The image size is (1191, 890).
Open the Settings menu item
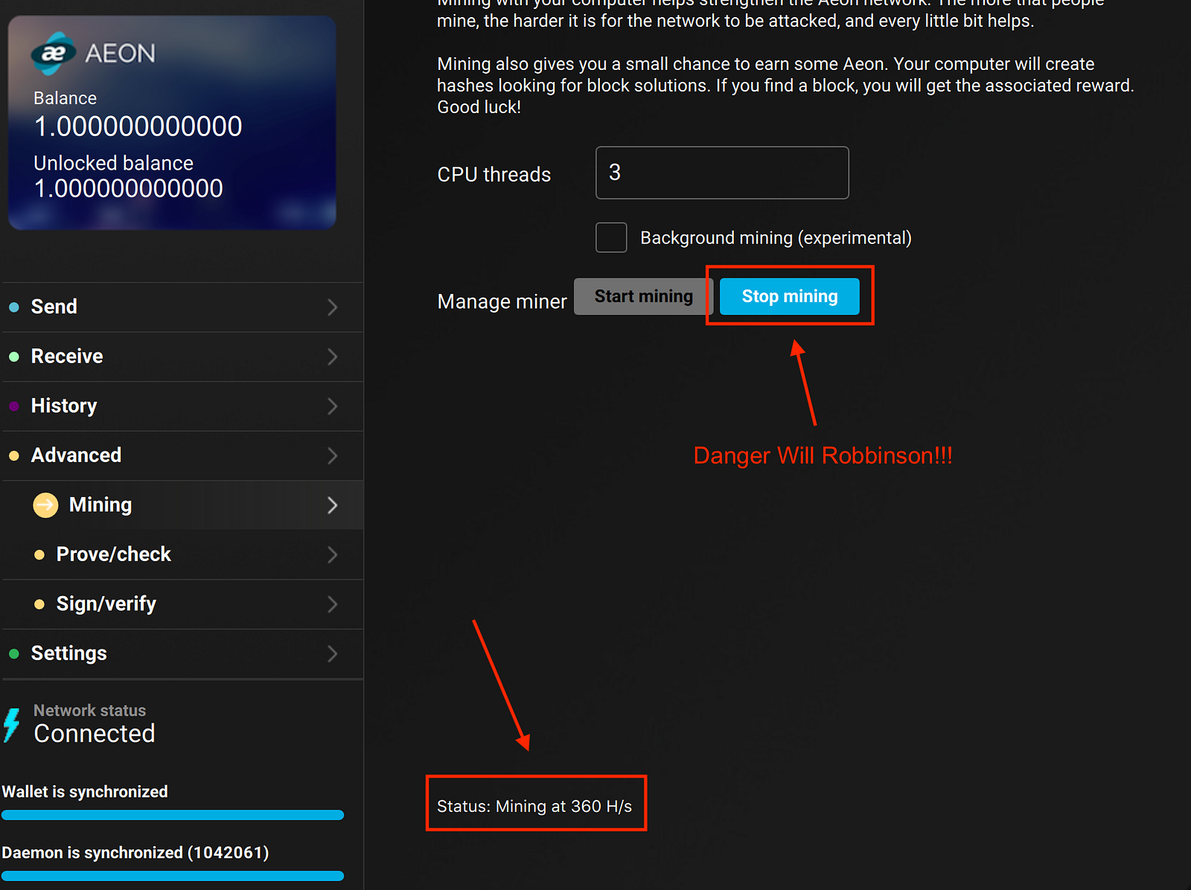[x=182, y=654]
